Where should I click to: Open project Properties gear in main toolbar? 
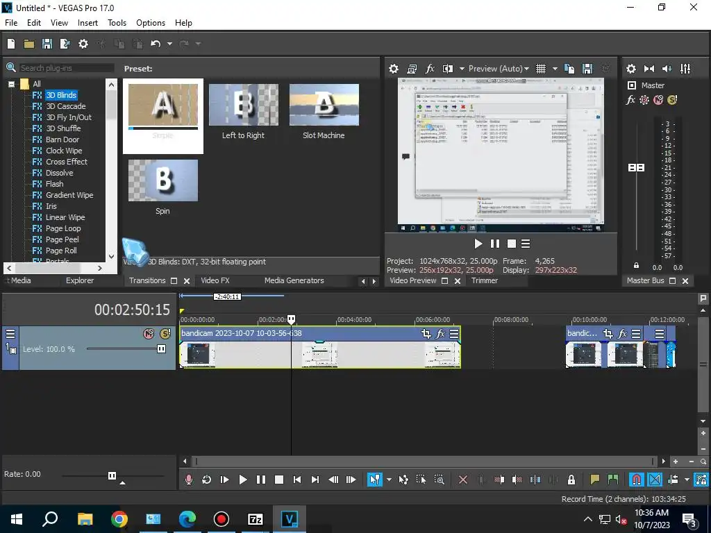click(83, 44)
